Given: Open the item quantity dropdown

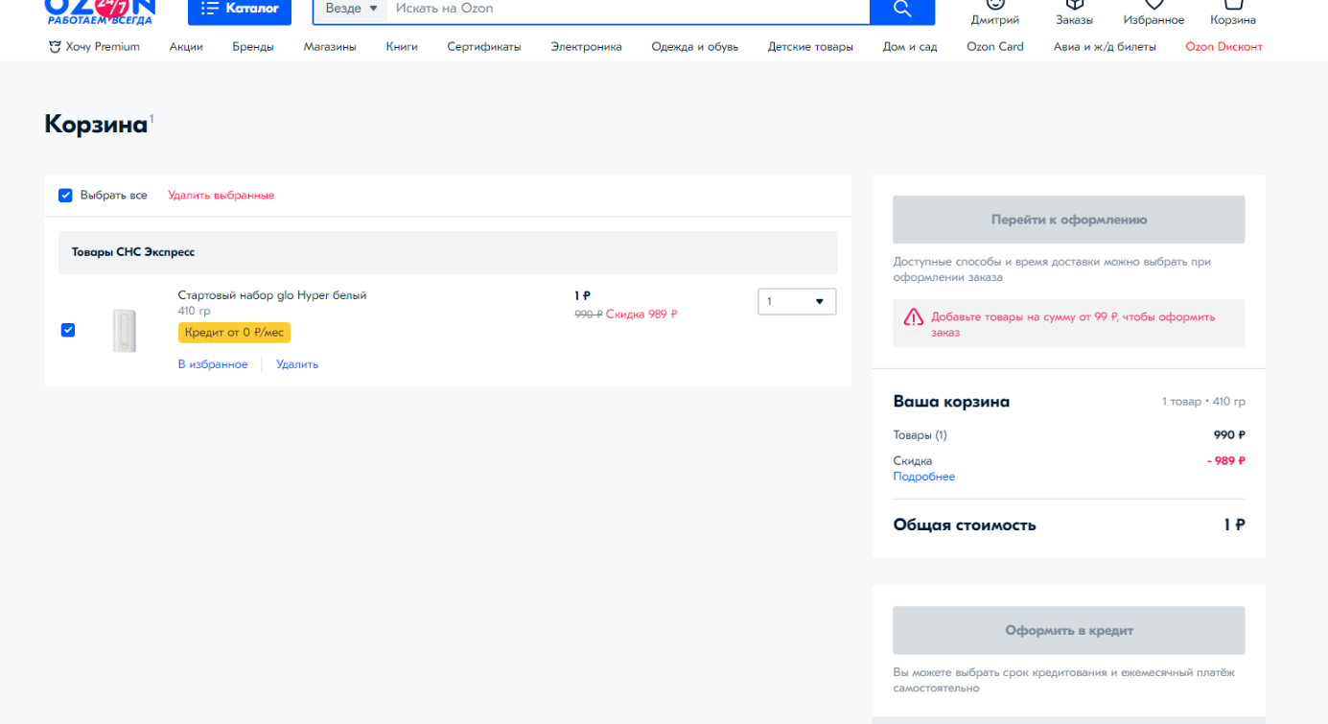Looking at the screenshot, I should 797,301.
